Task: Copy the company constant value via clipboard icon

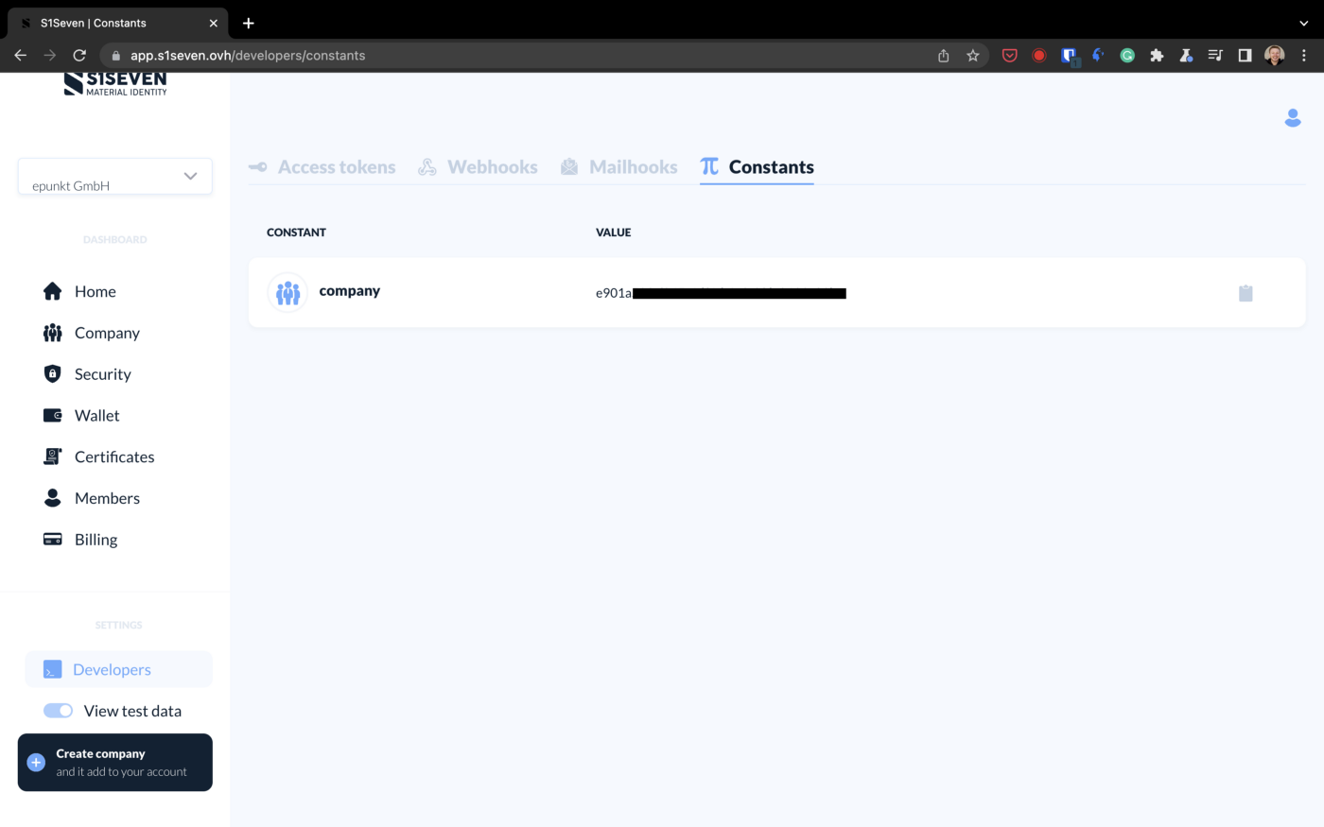Action: [1246, 293]
